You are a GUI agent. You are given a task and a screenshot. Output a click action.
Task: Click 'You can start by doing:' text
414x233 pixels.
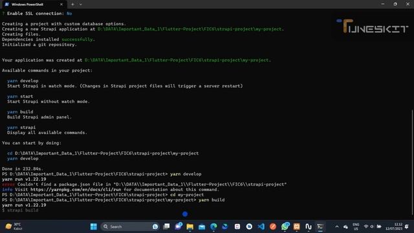[32, 142]
